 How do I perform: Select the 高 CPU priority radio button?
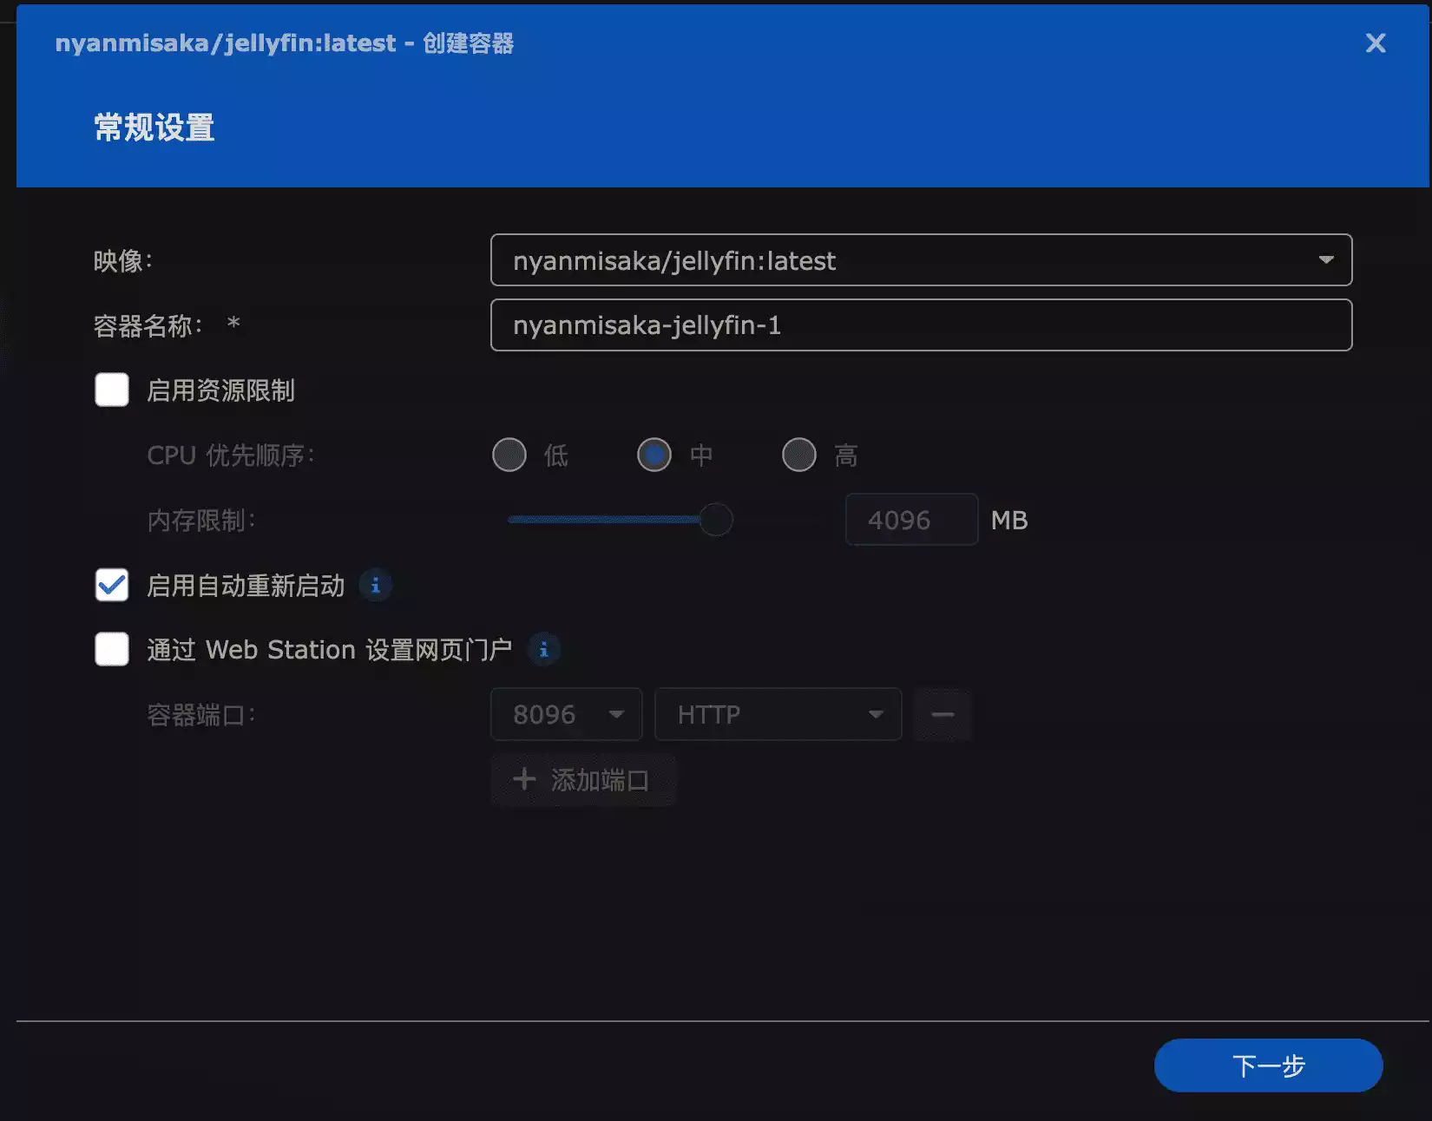pos(798,454)
